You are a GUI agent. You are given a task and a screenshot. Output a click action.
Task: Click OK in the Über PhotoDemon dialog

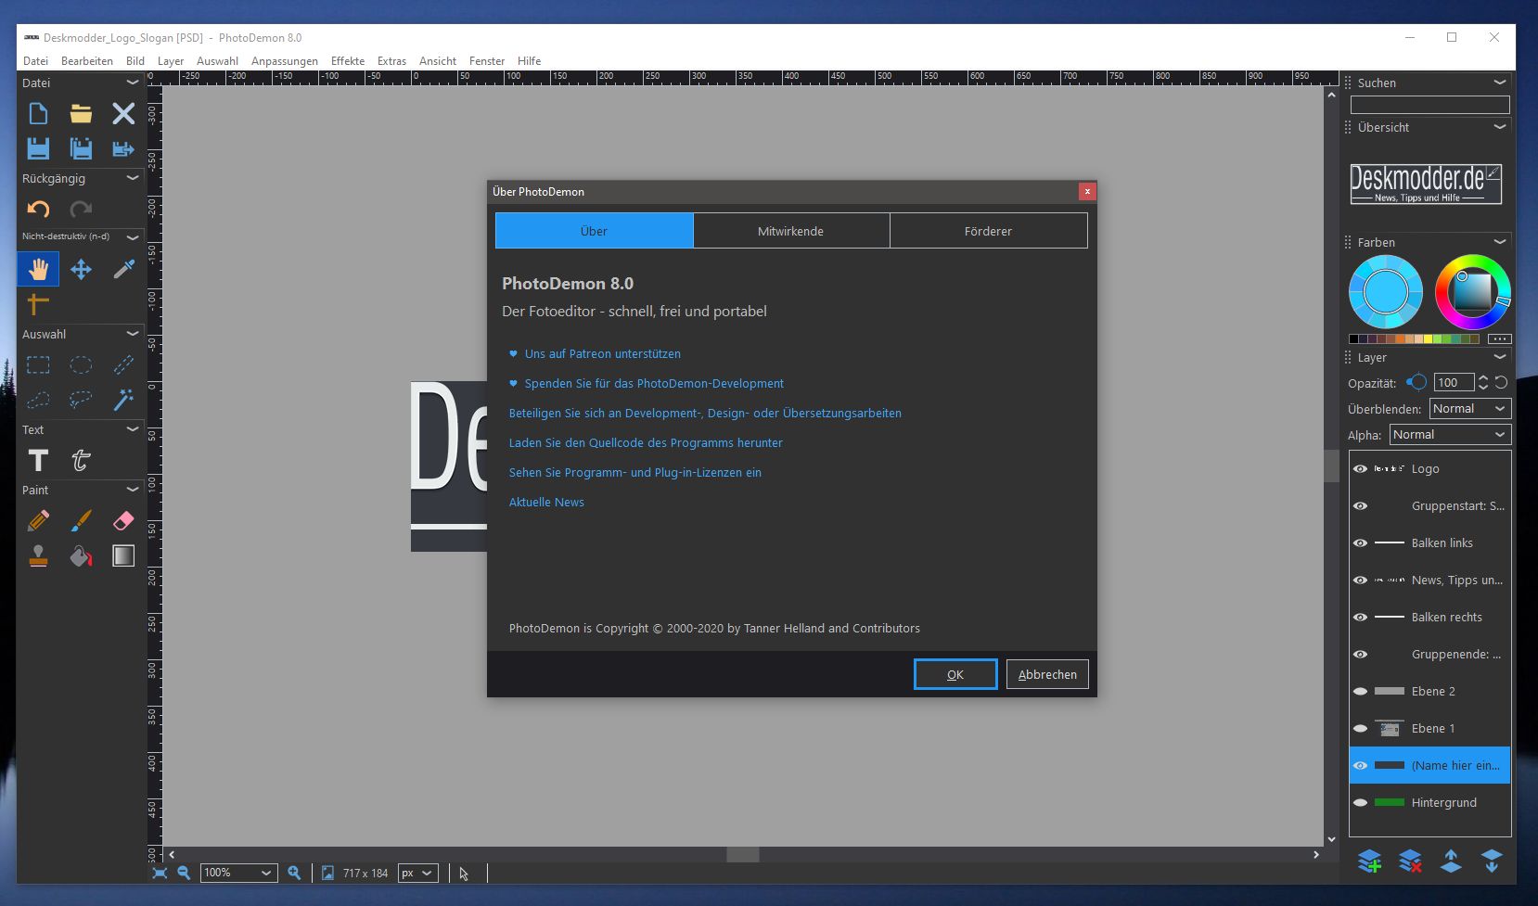pos(955,675)
